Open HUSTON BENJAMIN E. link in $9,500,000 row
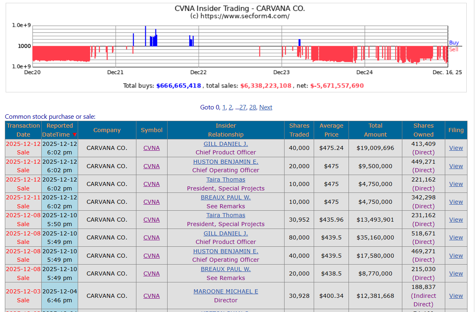The height and width of the screenshot is (312, 476). point(225,162)
